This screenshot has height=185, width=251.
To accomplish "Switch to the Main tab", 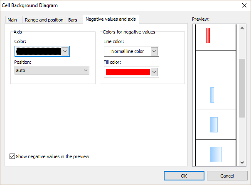I will [x=12, y=20].
